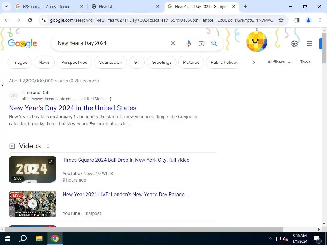Search by image with the Lens icon

click(x=201, y=43)
